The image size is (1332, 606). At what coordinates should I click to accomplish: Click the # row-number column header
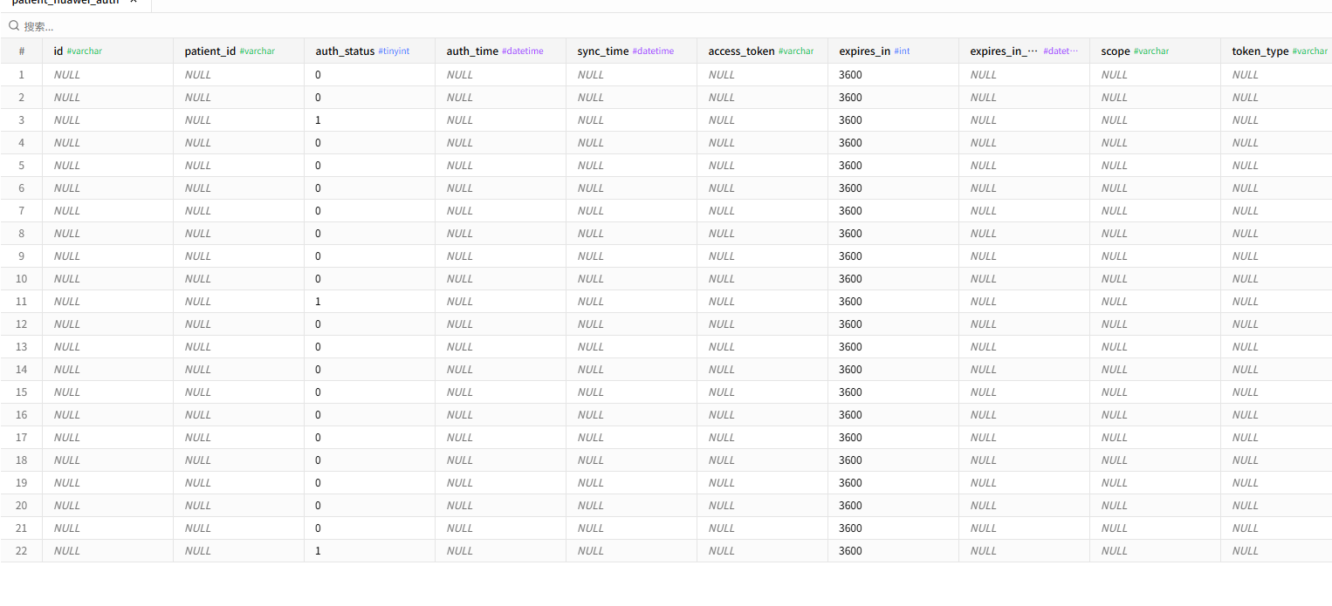tap(22, 51)
